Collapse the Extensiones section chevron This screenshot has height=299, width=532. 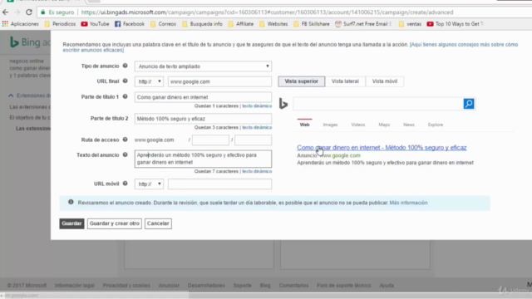[x=11, y=96]
